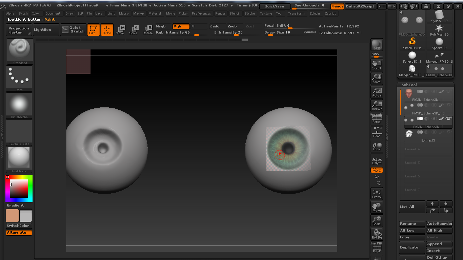This screenshot has height=260, width=463.
Task: Move subtool up with the up arrow
Action: point(432,203)
